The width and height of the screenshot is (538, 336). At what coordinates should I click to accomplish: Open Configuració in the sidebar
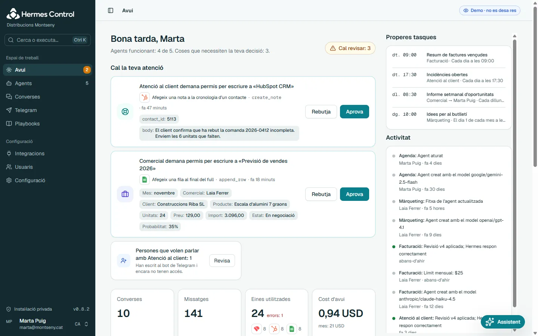[47, 180]
